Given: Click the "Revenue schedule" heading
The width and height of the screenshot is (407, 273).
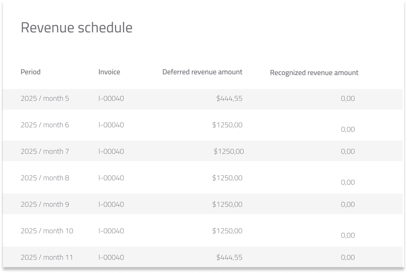Looking at the screenshot, I should (76, 28).
